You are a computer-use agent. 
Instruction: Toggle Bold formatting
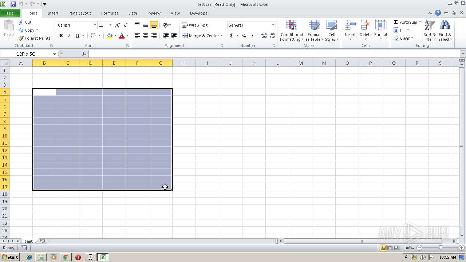click(61, 36)
